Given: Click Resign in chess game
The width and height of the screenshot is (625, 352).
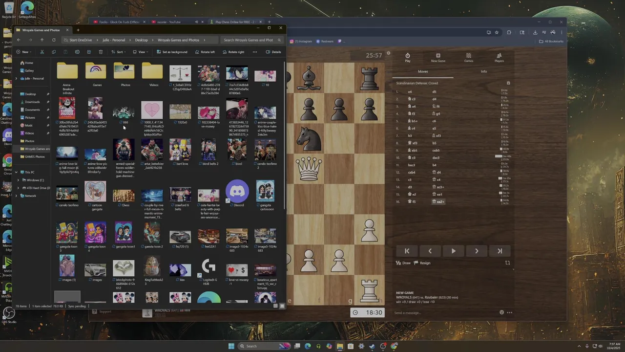Looking at the screenshot, I should tap(422, 263).
